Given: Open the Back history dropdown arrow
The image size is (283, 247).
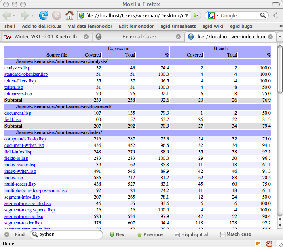Looking at the screenshot, I should [14, 15].
